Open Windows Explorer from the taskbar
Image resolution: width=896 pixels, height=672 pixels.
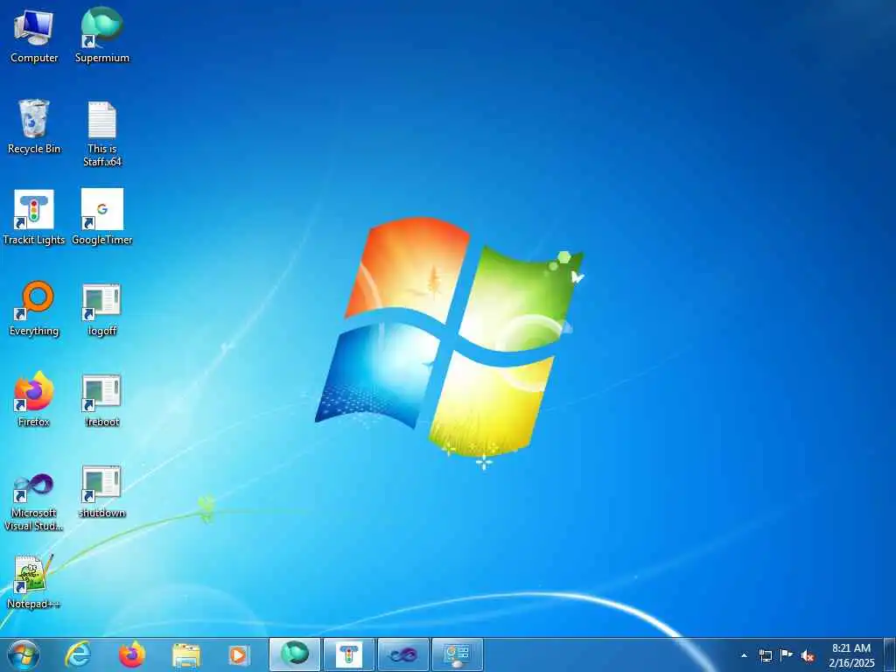click(x=185, y=654)
